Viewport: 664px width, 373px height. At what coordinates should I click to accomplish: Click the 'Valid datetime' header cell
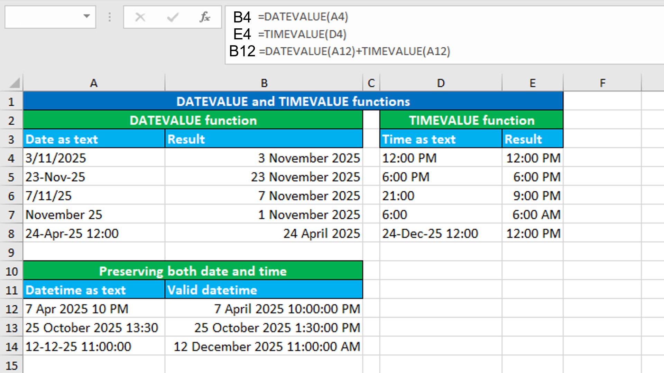coord(264,290)
